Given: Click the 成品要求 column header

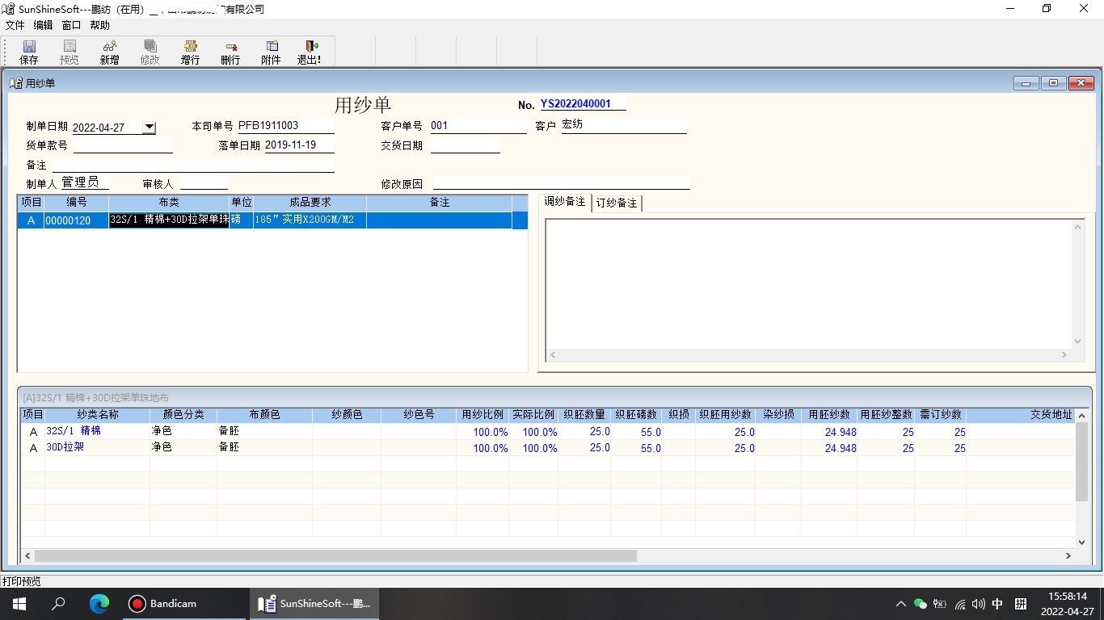Looking at the screenshot, I should tap(310, 202).
